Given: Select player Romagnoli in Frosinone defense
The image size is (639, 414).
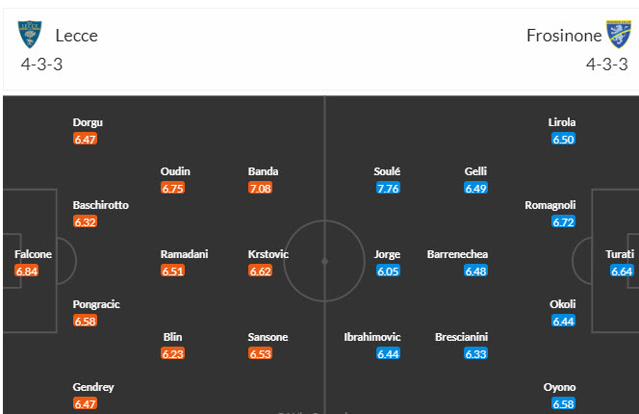Looking at the screenshot, I should pyautogui.click(x=550, y=205).
